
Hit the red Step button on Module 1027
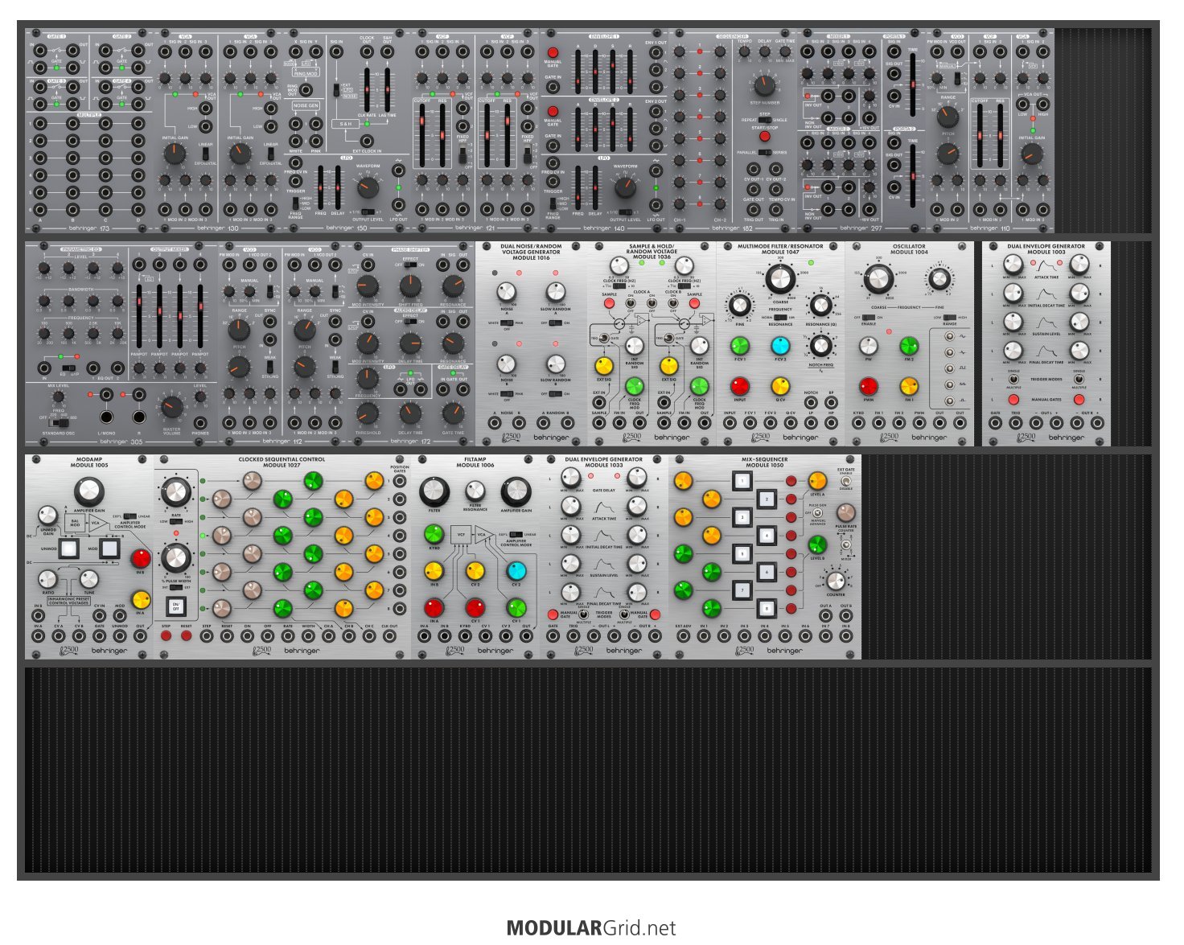pyautogui.click(x=166, y=636)
